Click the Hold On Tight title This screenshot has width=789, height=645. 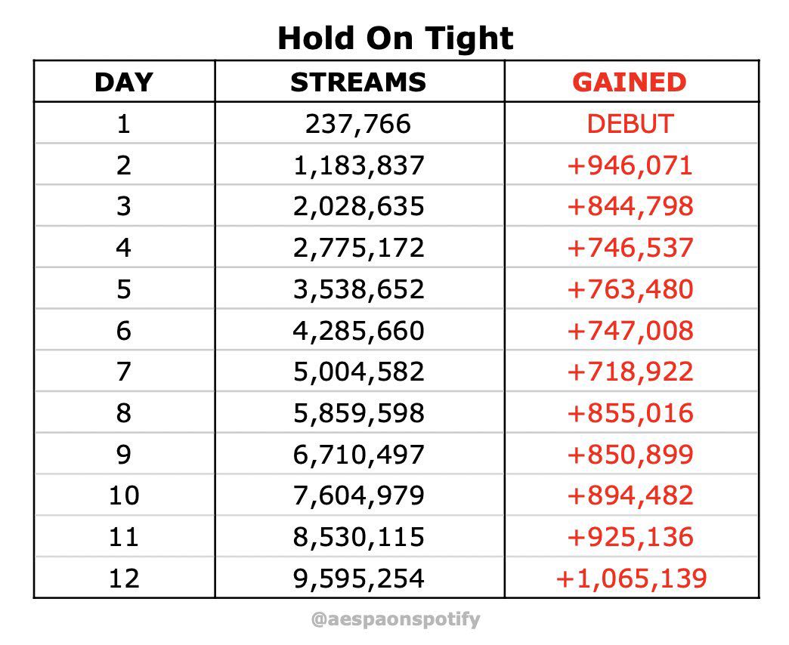395,39
